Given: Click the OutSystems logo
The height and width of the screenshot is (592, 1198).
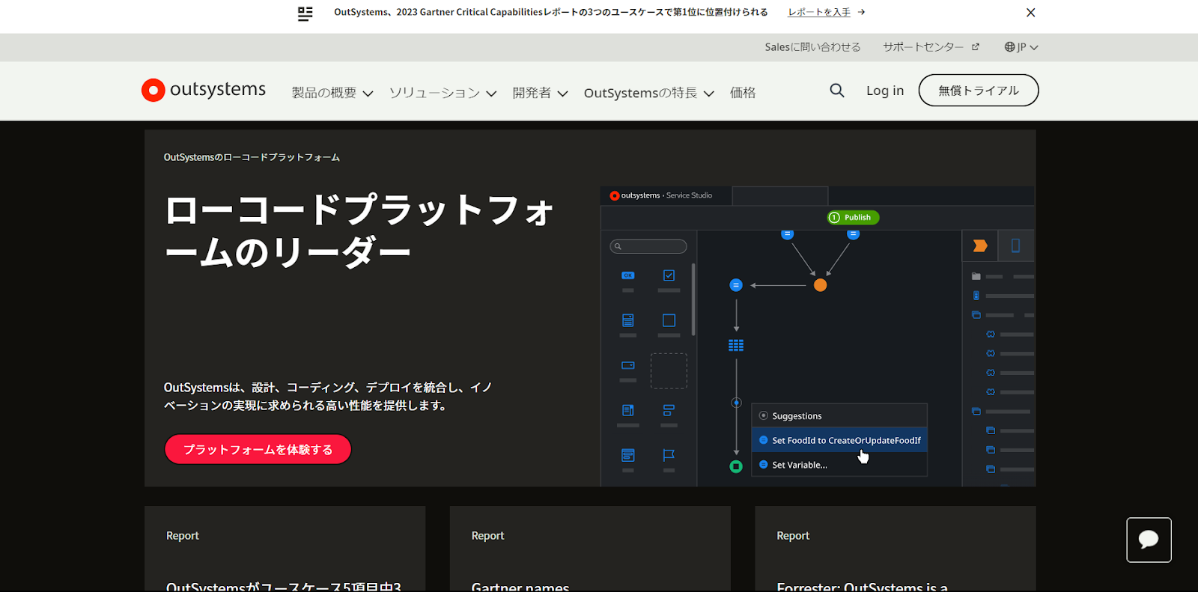Looking at the screenshot, I should tap(204, 90).
